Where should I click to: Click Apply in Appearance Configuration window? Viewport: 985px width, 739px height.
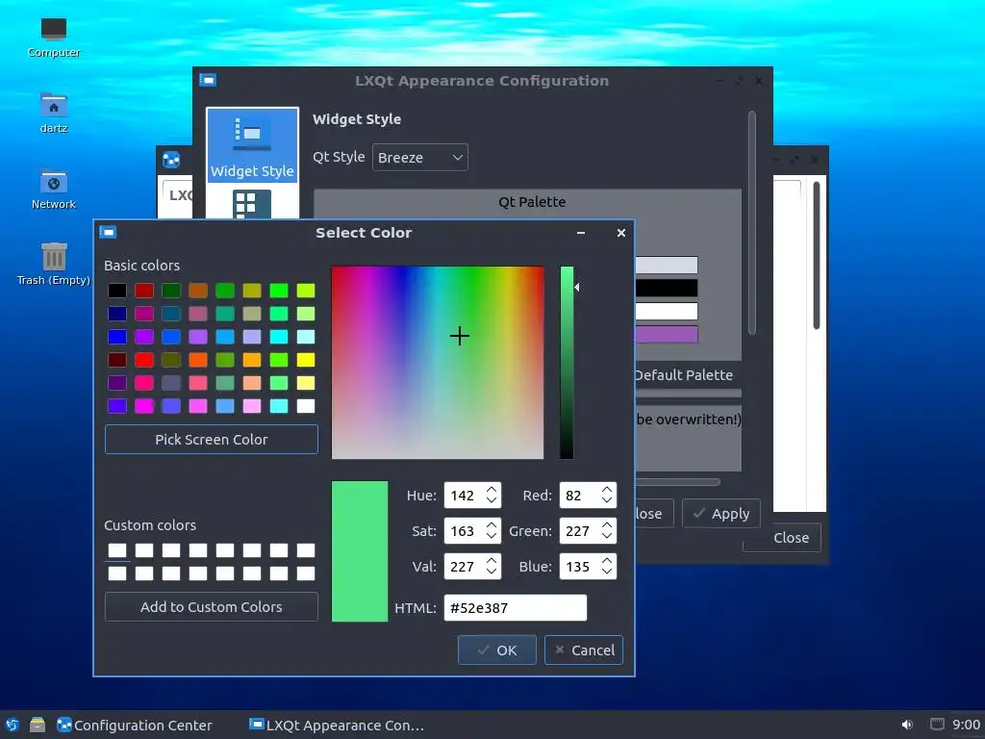point(721,514)
